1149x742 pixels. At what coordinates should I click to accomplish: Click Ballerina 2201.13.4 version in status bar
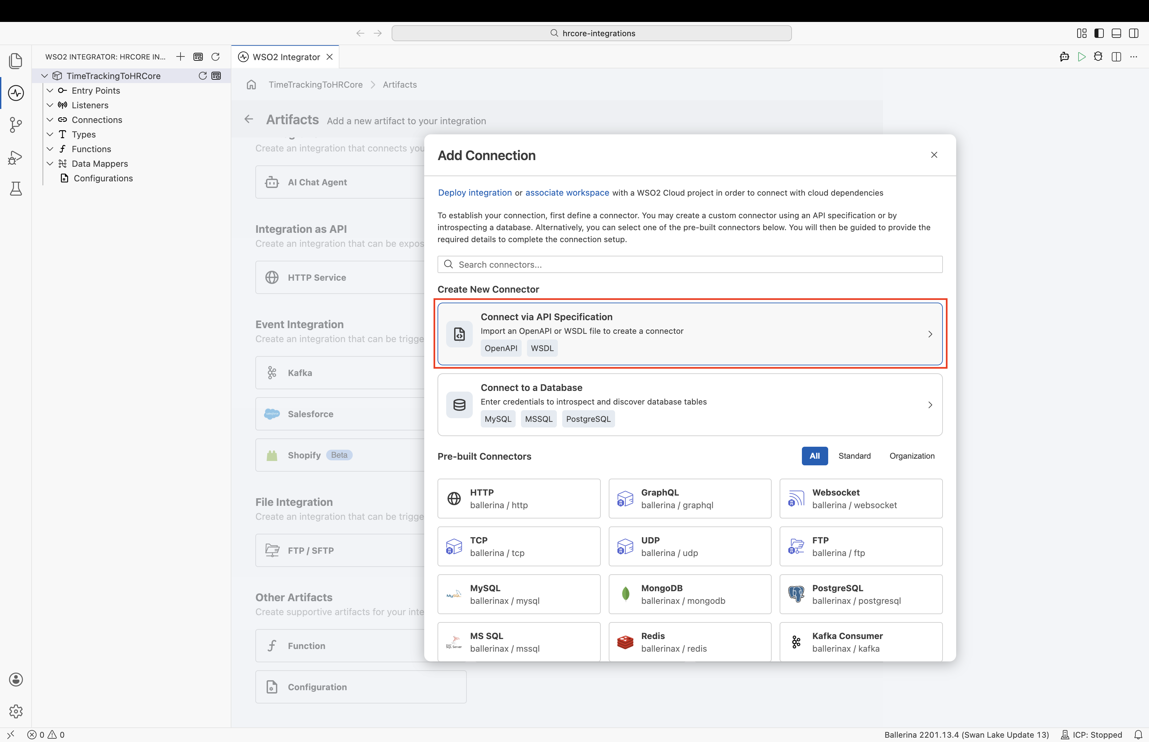pyautogui.click(x=966, y=735)
